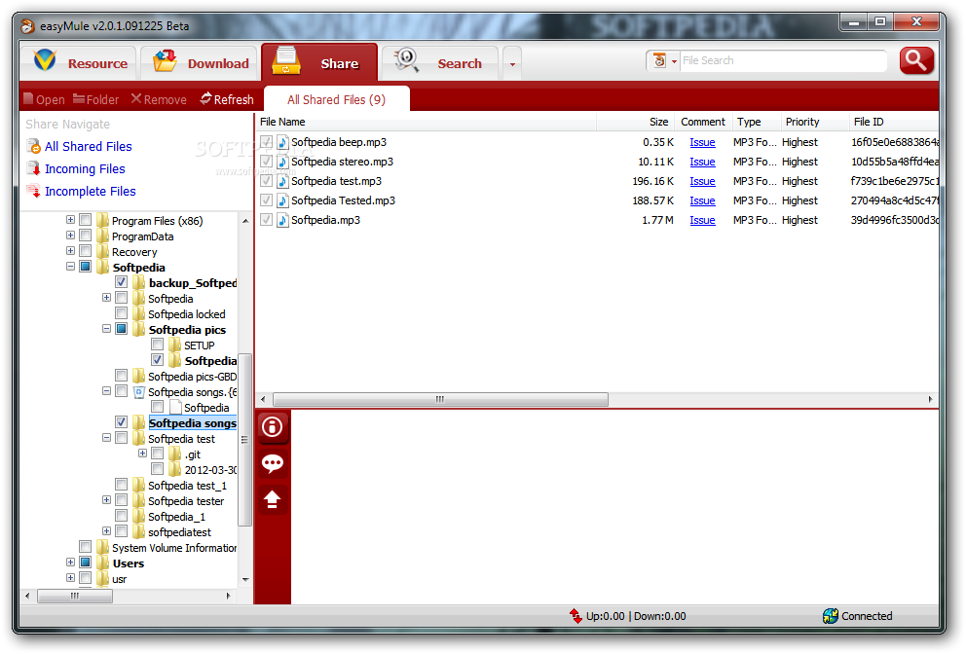Open the comments speech bubble icon
Screen dimensions: 966x654
click(x=273, y=463)
